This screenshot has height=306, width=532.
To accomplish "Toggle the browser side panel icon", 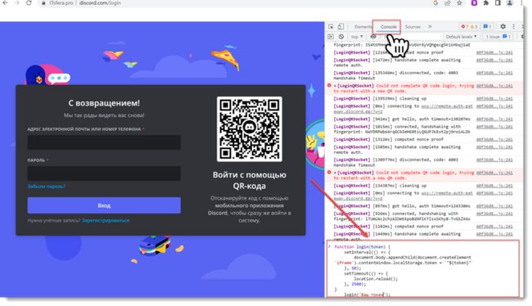I will coord(498,2).
